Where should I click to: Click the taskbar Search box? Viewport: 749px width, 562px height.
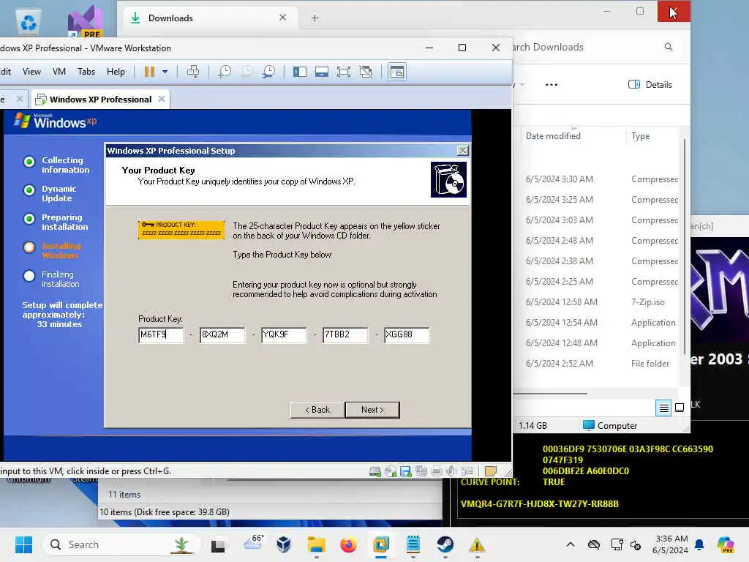(122, 544)
